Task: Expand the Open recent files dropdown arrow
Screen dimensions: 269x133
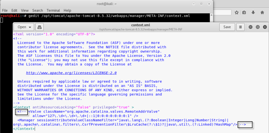Action: (x=30, y=27)
